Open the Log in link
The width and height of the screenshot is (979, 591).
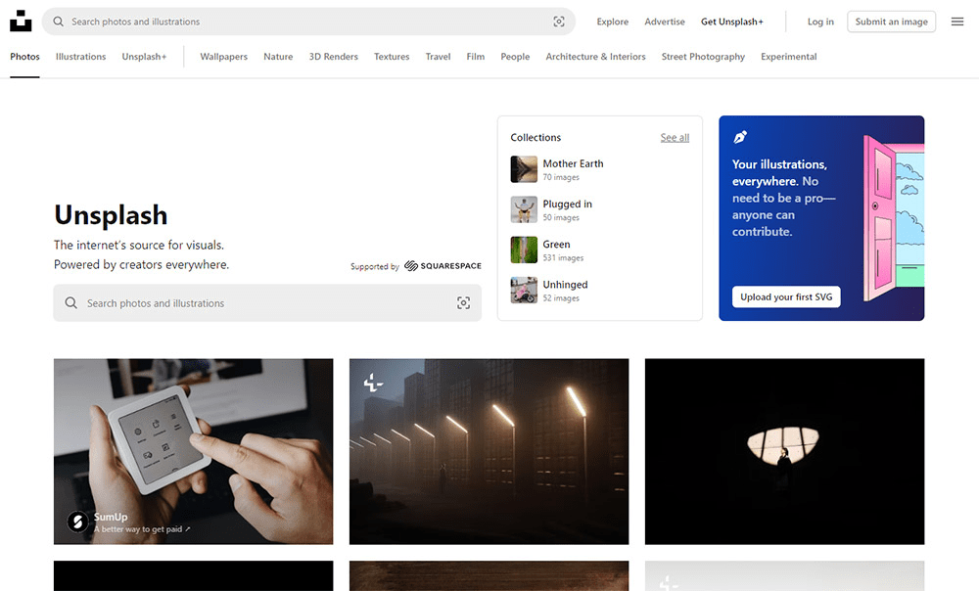click(820, 21)
